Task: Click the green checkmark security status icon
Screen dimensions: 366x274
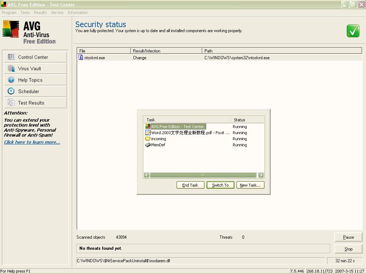Action: [x=353, y=31]
